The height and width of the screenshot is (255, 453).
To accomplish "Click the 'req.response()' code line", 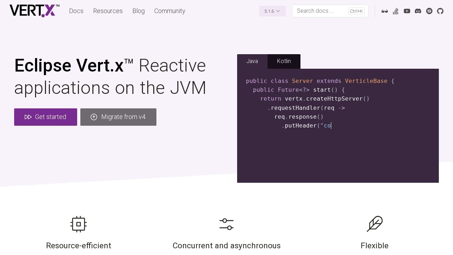I will 299,117.
